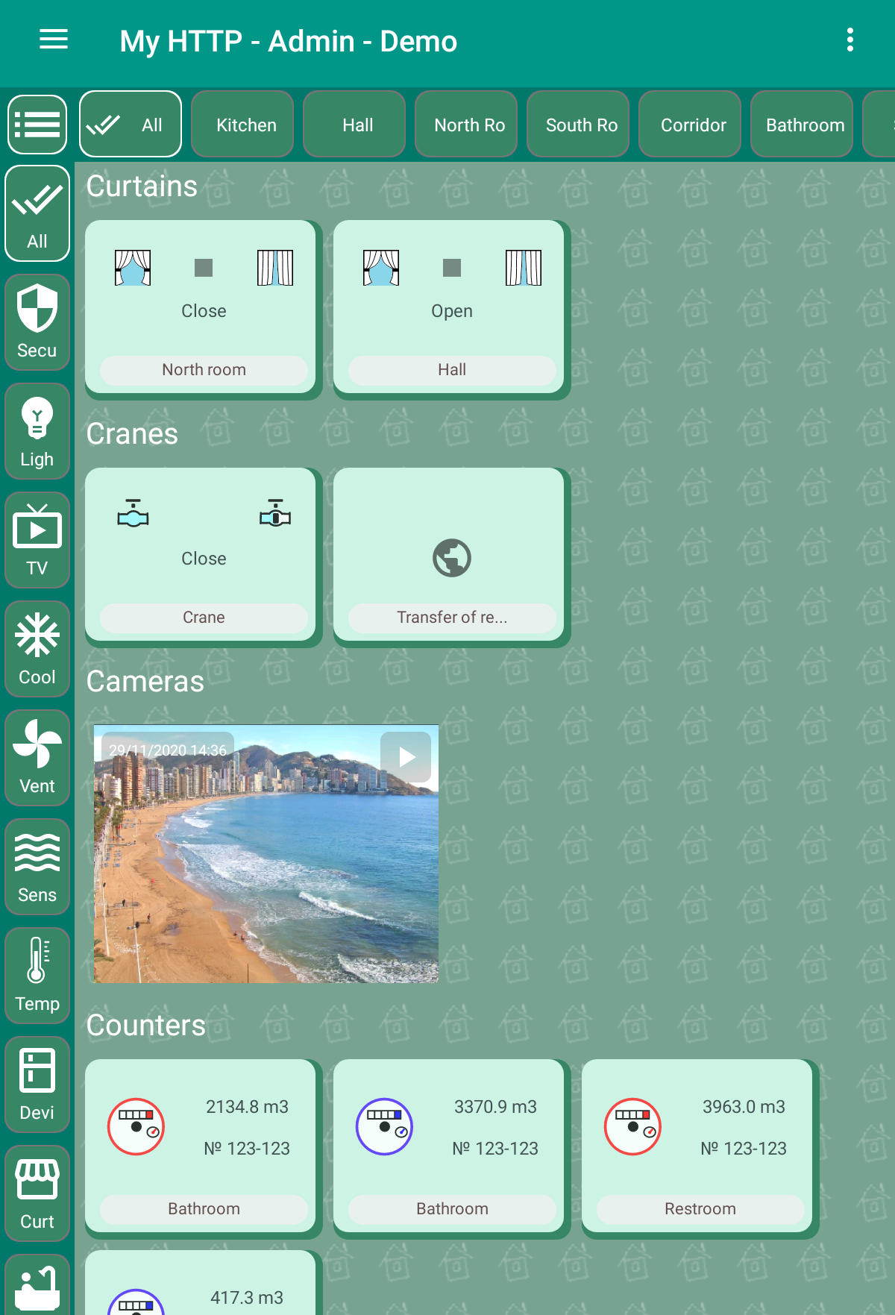Click № 123-123 under 3963.0 m3
895x1315 pixels.
744,1149
